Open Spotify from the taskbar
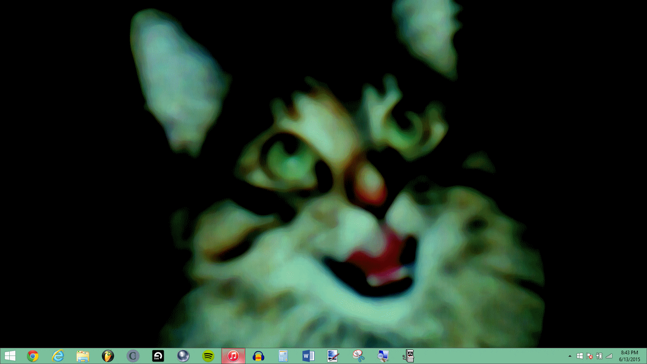Screen dimensions: 647x364 click(208, 356)
